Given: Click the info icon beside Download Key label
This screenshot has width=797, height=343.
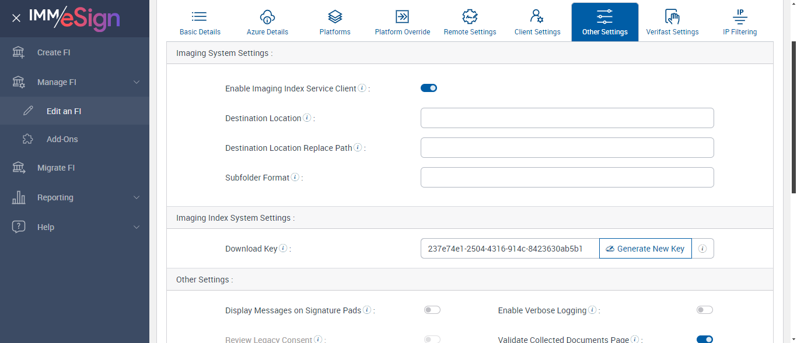Looking at the screenshot, I should pos(283,249).
